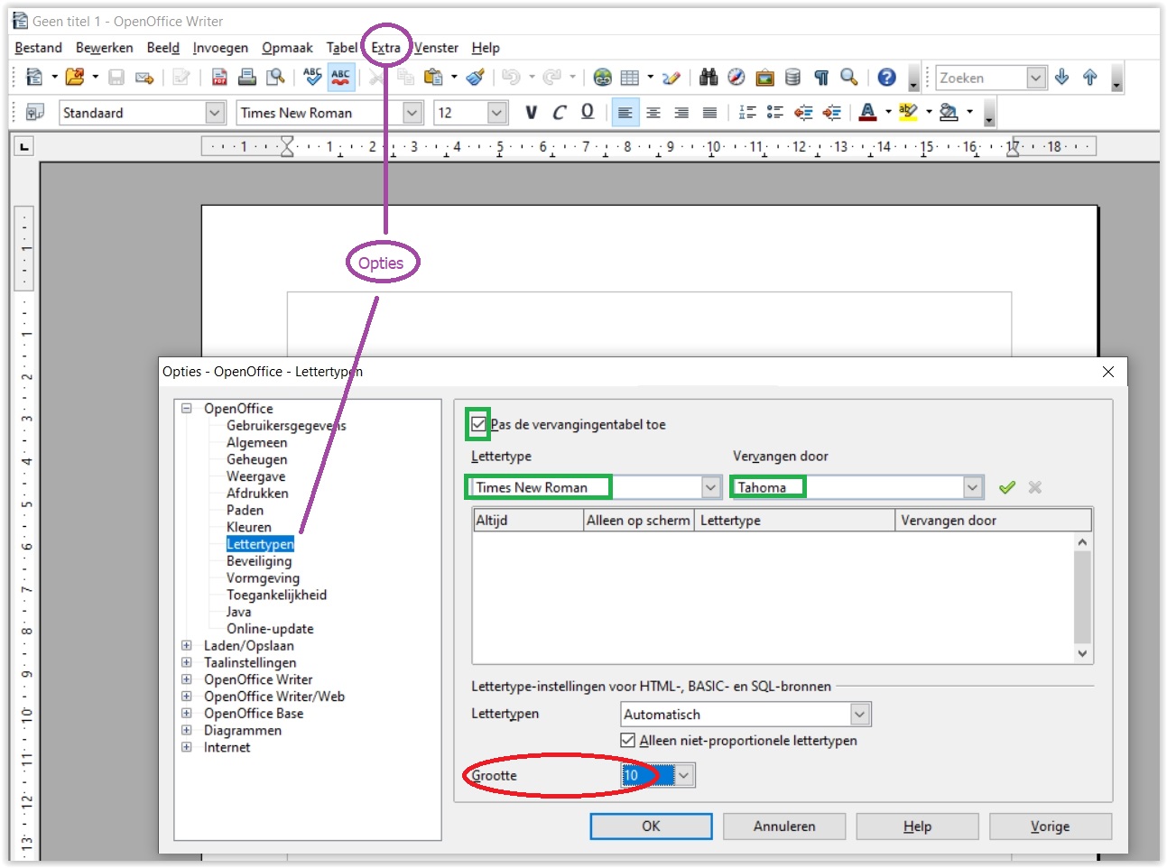Image resolution: width=1167 pixels, height=868 pixels.
Task: Click the OK button
Action: [x=651, y=826]
